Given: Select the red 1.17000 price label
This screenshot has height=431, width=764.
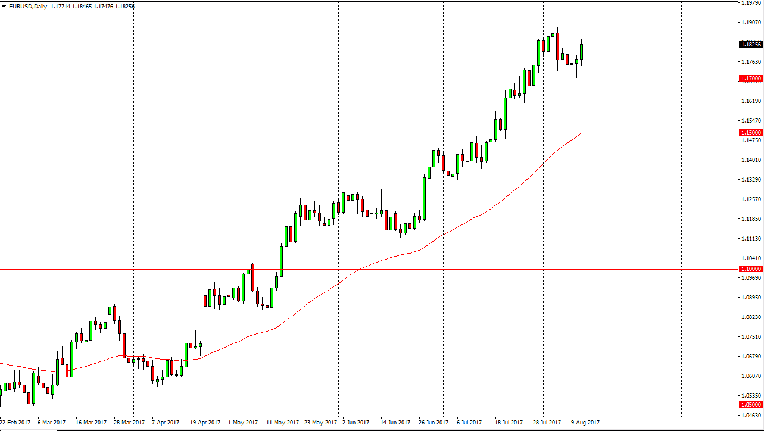Looking at the screenshot, I should pyautogui.click(x=750, y=79).
